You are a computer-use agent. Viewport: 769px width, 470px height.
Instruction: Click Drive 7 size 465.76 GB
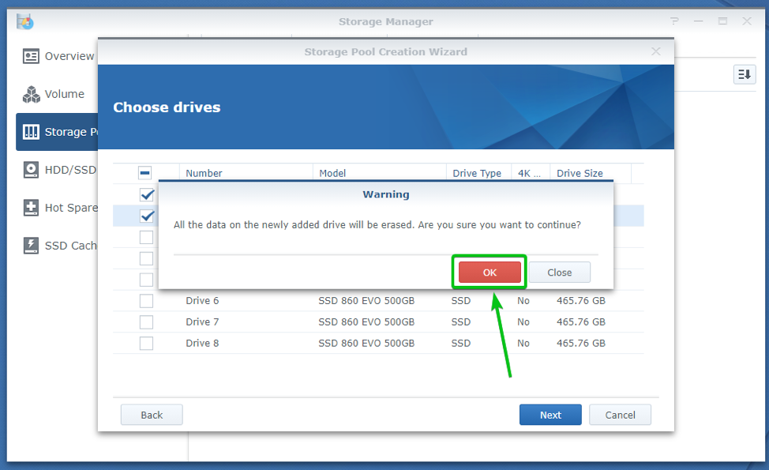click(x=580, y=321)
